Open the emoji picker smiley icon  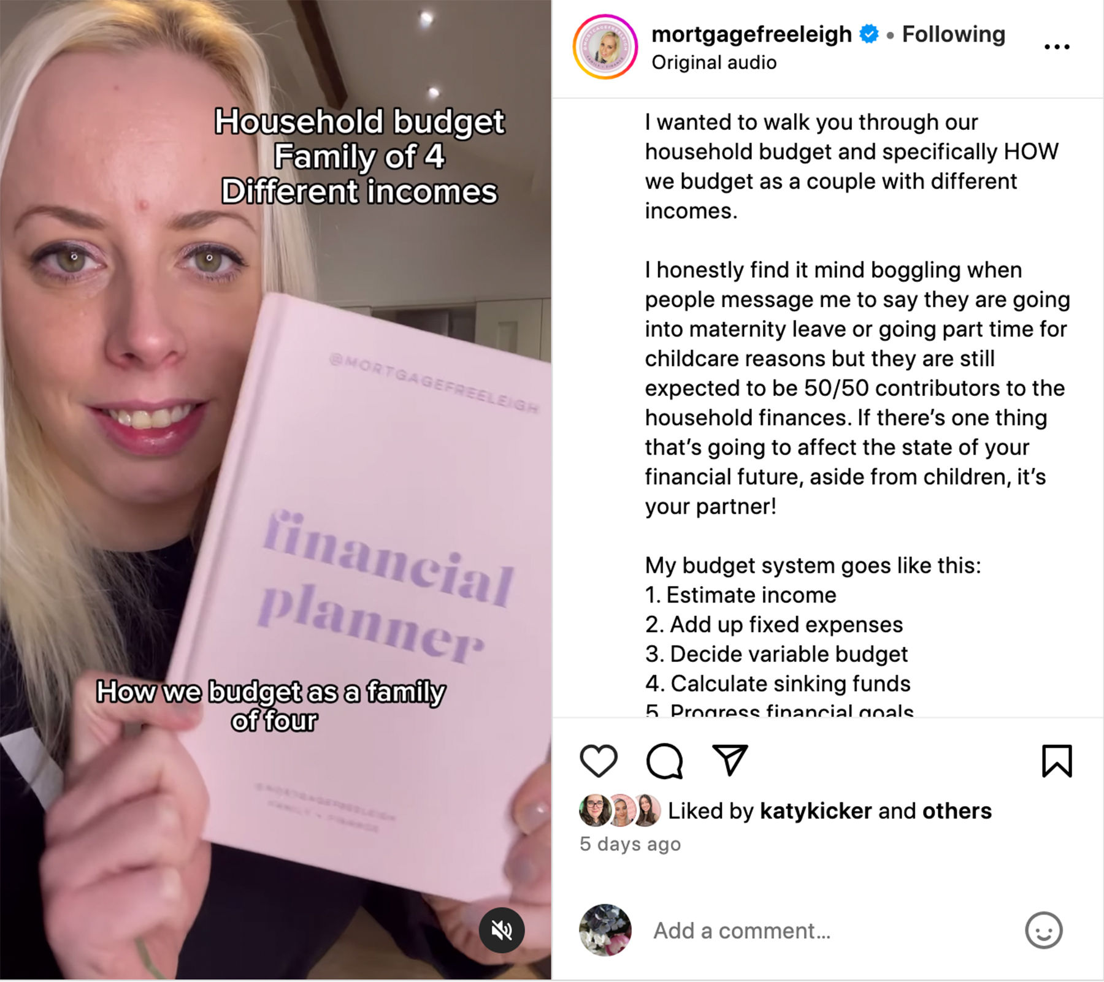tap(1043, 930)
